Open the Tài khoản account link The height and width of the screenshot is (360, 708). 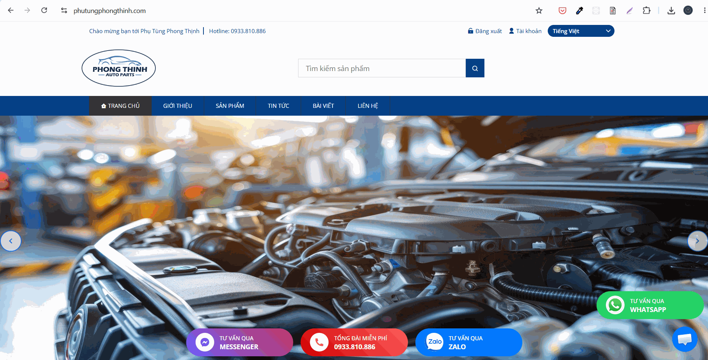coord(525,31)
